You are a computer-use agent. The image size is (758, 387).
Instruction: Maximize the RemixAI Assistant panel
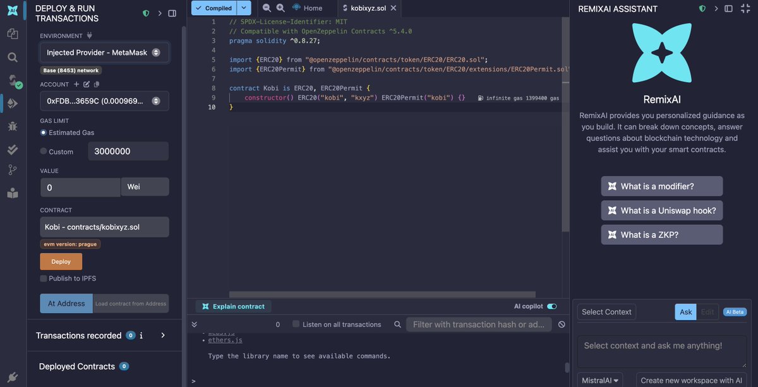point(745,9)
